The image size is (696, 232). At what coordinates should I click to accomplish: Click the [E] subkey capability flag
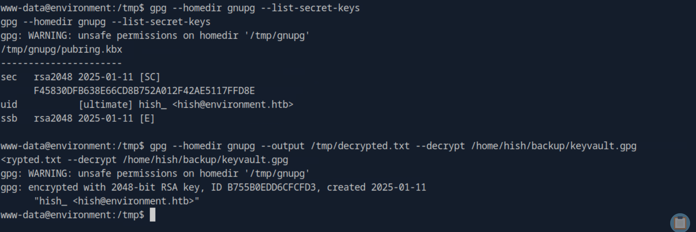pos(147,118)
